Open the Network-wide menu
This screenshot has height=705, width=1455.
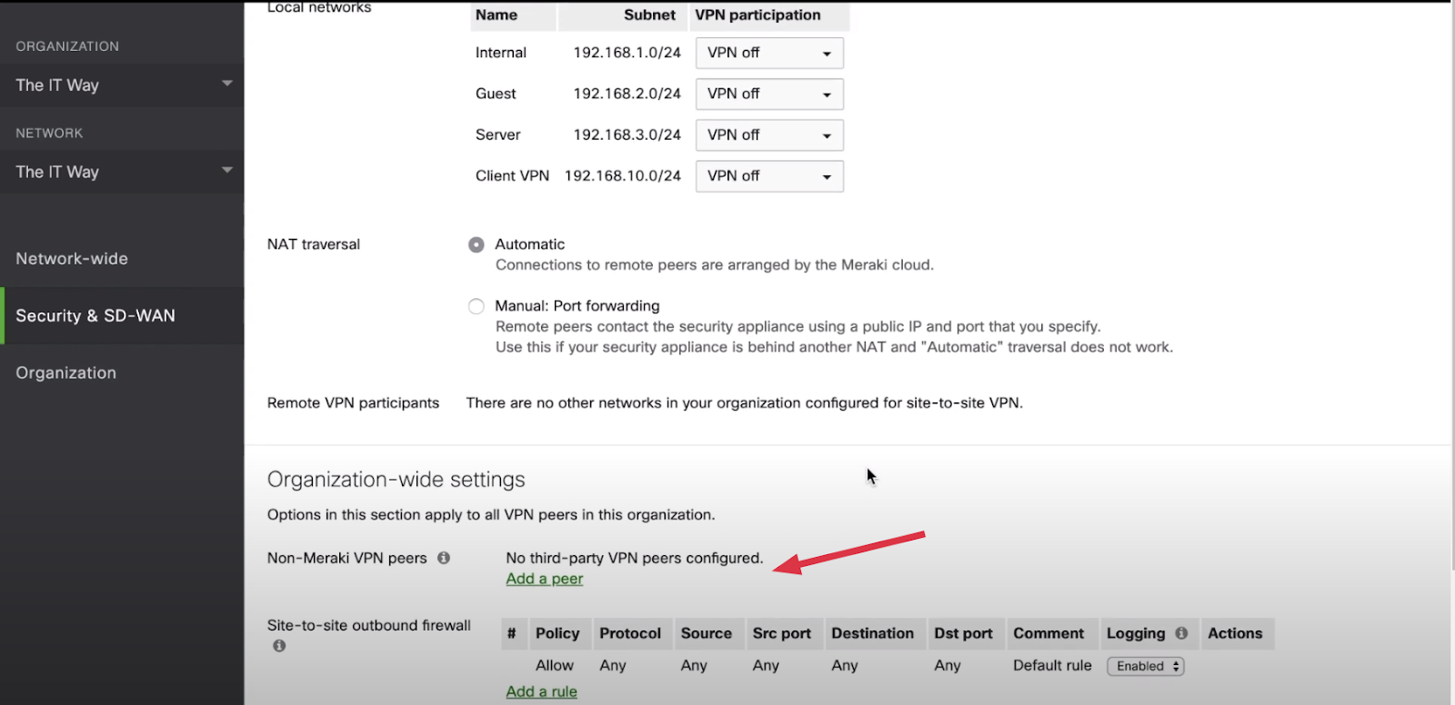click(72, 259)
